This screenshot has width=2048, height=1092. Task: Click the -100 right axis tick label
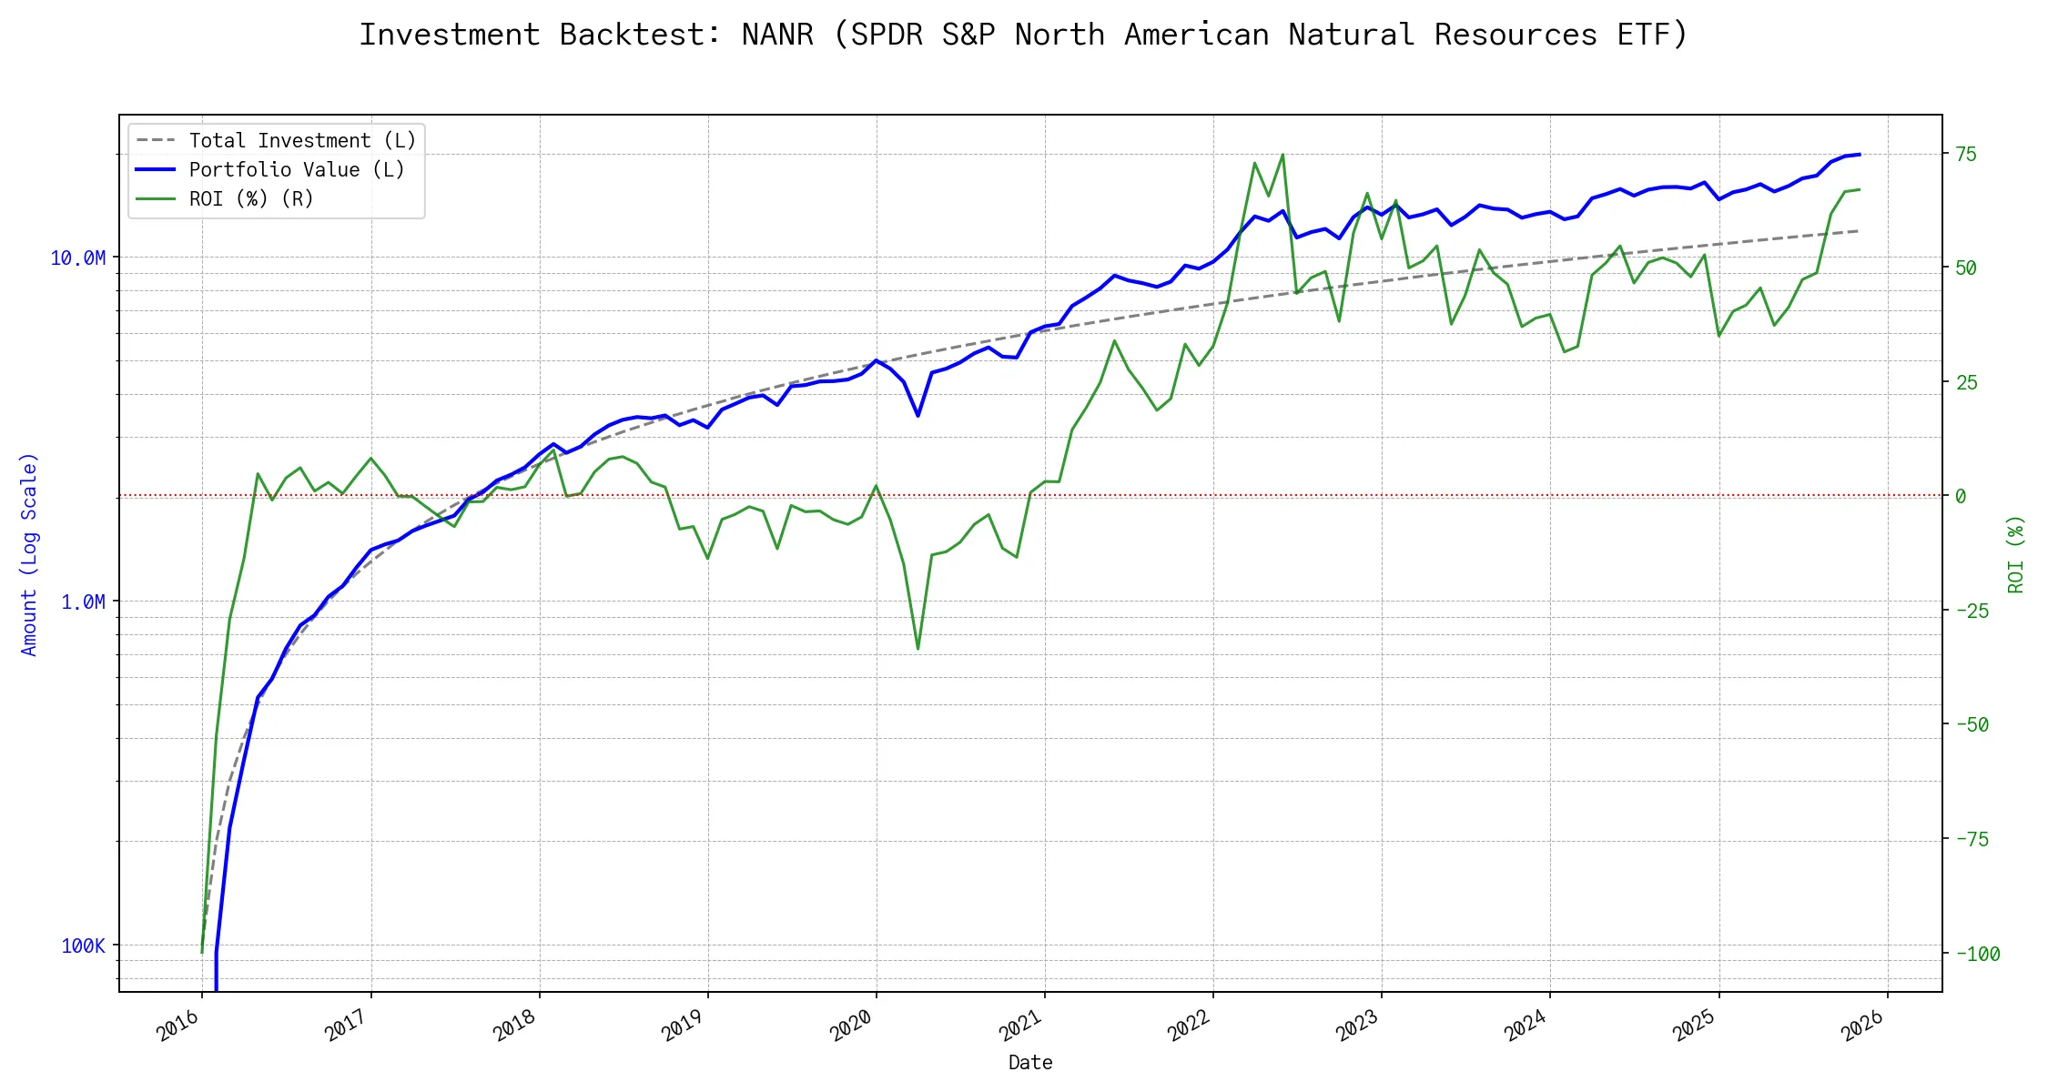click(1977, 954)
